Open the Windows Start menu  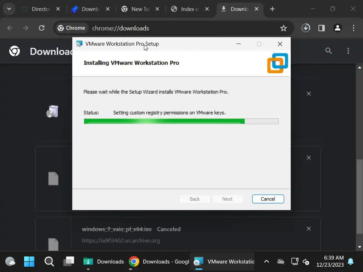pyautogui.click(x=29, y=262)
